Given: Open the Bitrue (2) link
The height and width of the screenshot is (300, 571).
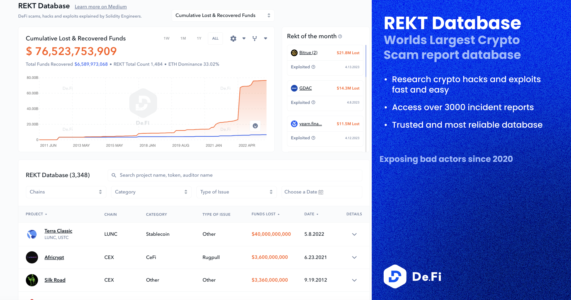Looking at the screenshot, I should pyautogui.click(x=308, y=53).
